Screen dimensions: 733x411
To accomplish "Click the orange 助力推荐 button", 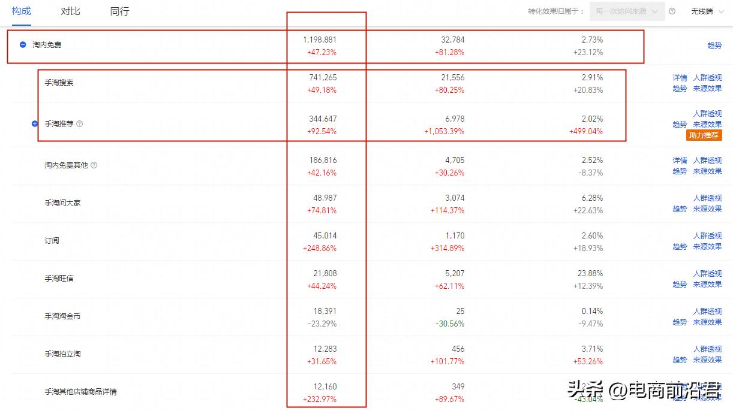I will pos(704,135).
